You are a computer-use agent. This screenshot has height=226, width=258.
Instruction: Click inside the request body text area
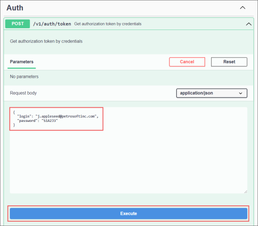click(129, 150)
